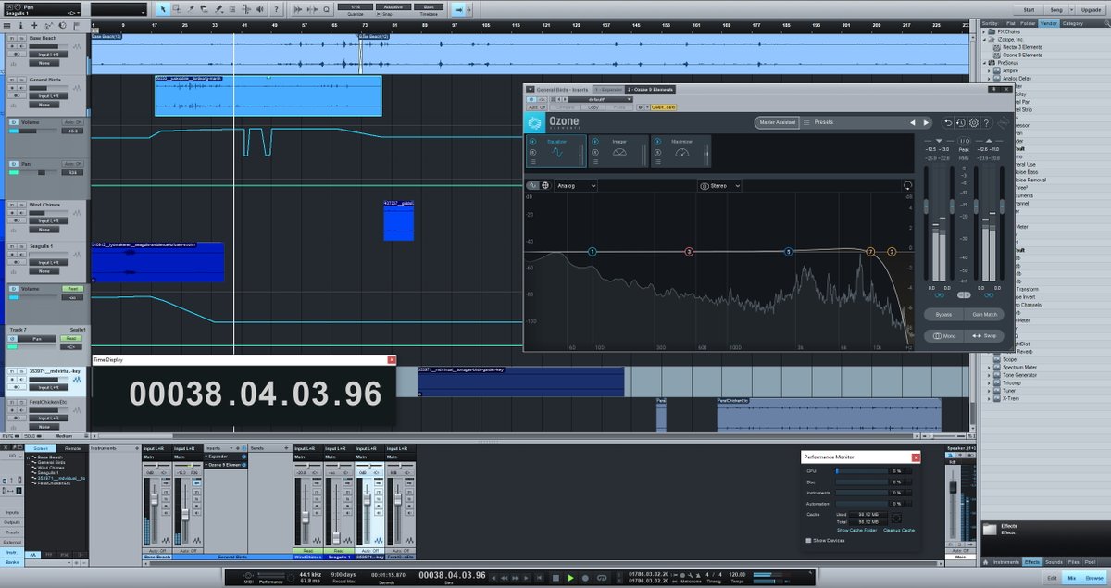Select the Bend tool

[246, 9]
